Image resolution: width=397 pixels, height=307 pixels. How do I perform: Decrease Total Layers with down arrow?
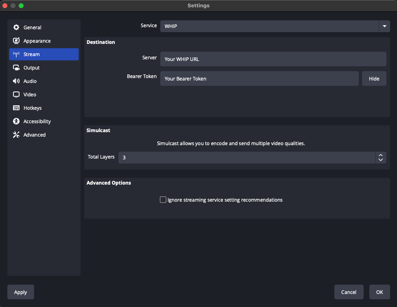coord(381,160)
